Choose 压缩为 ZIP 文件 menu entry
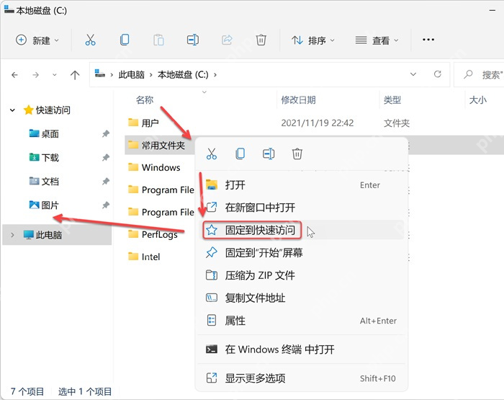The image size is (504, 400). pyautogui.click(x=300, y=275)
